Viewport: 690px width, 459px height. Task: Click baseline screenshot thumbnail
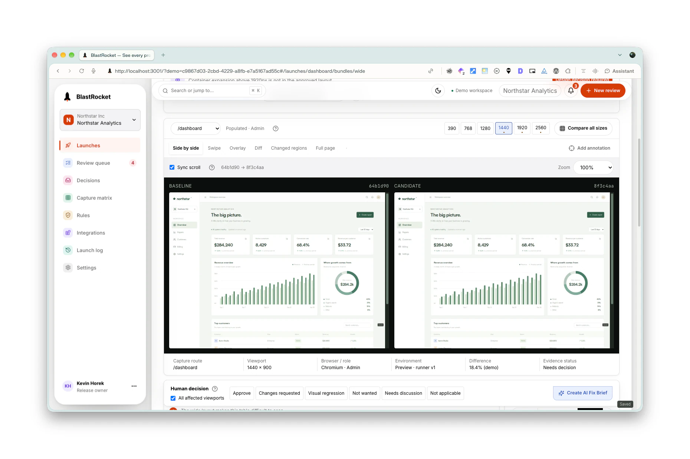(x=277, y=270)
